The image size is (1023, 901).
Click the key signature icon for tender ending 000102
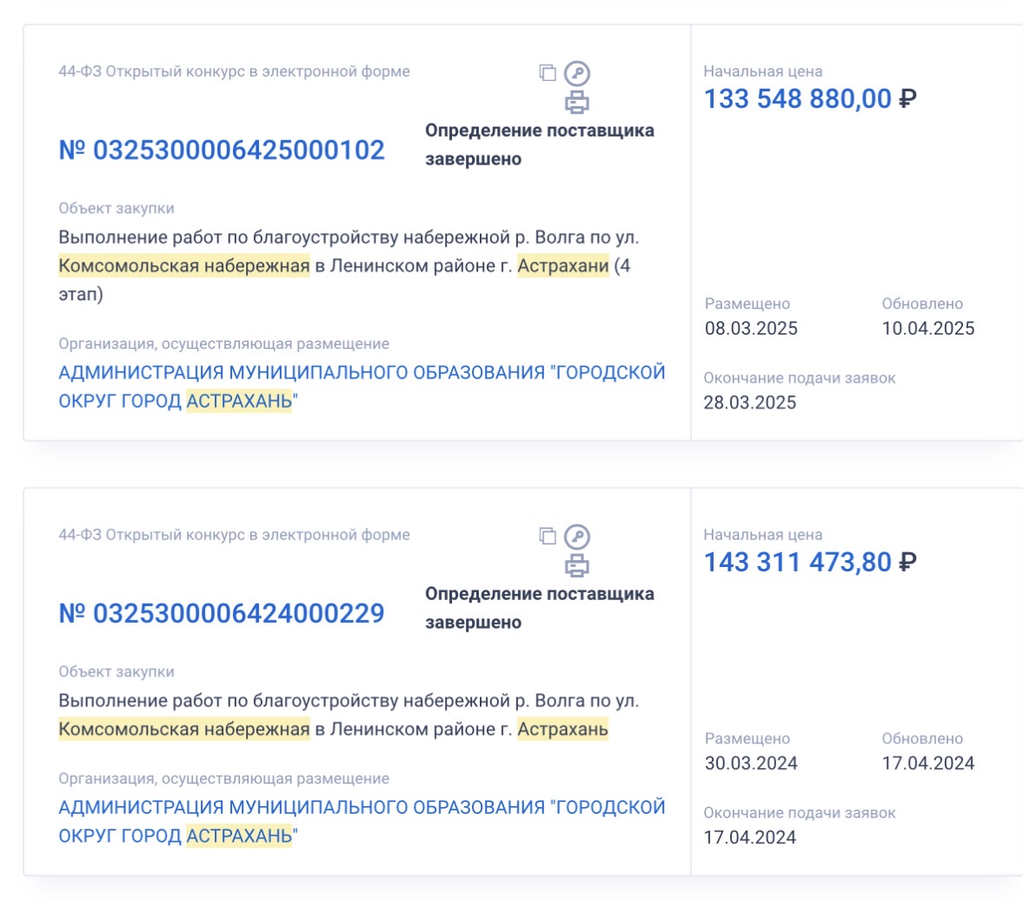[x=577, y=73]
